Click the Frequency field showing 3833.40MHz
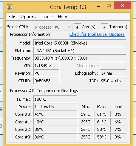The image size is (136, 146). pos(79,58)
